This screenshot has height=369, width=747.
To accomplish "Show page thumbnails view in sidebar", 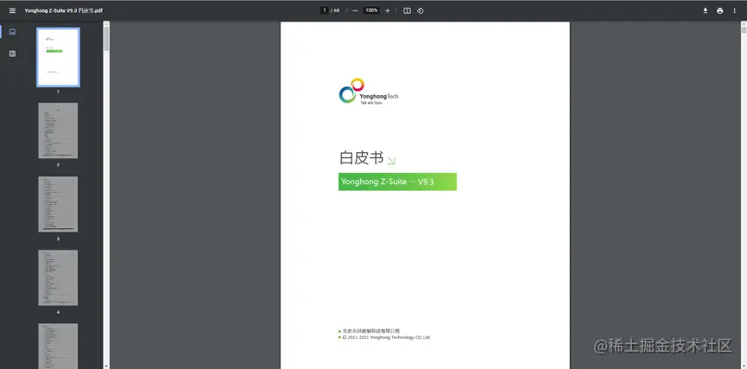I will [x=12, y=32].
